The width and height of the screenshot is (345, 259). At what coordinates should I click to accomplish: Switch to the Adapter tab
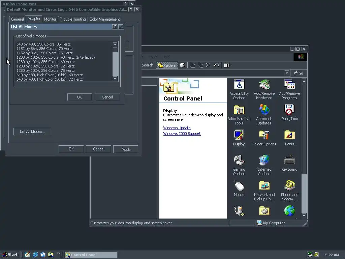[34, 19]
